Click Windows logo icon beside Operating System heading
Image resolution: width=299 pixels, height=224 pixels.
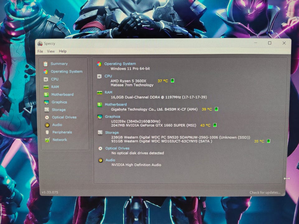click(99, 64)
